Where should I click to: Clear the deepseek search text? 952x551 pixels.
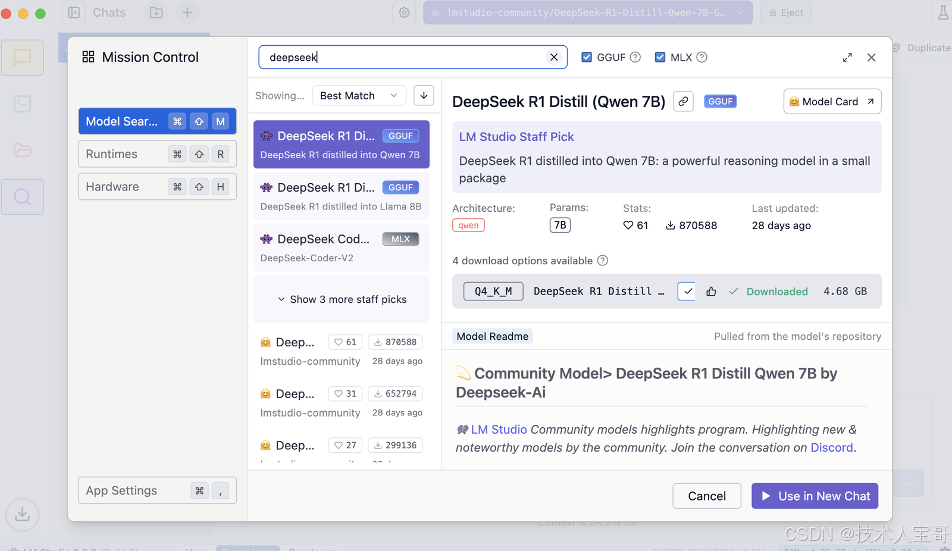point(554,57)
